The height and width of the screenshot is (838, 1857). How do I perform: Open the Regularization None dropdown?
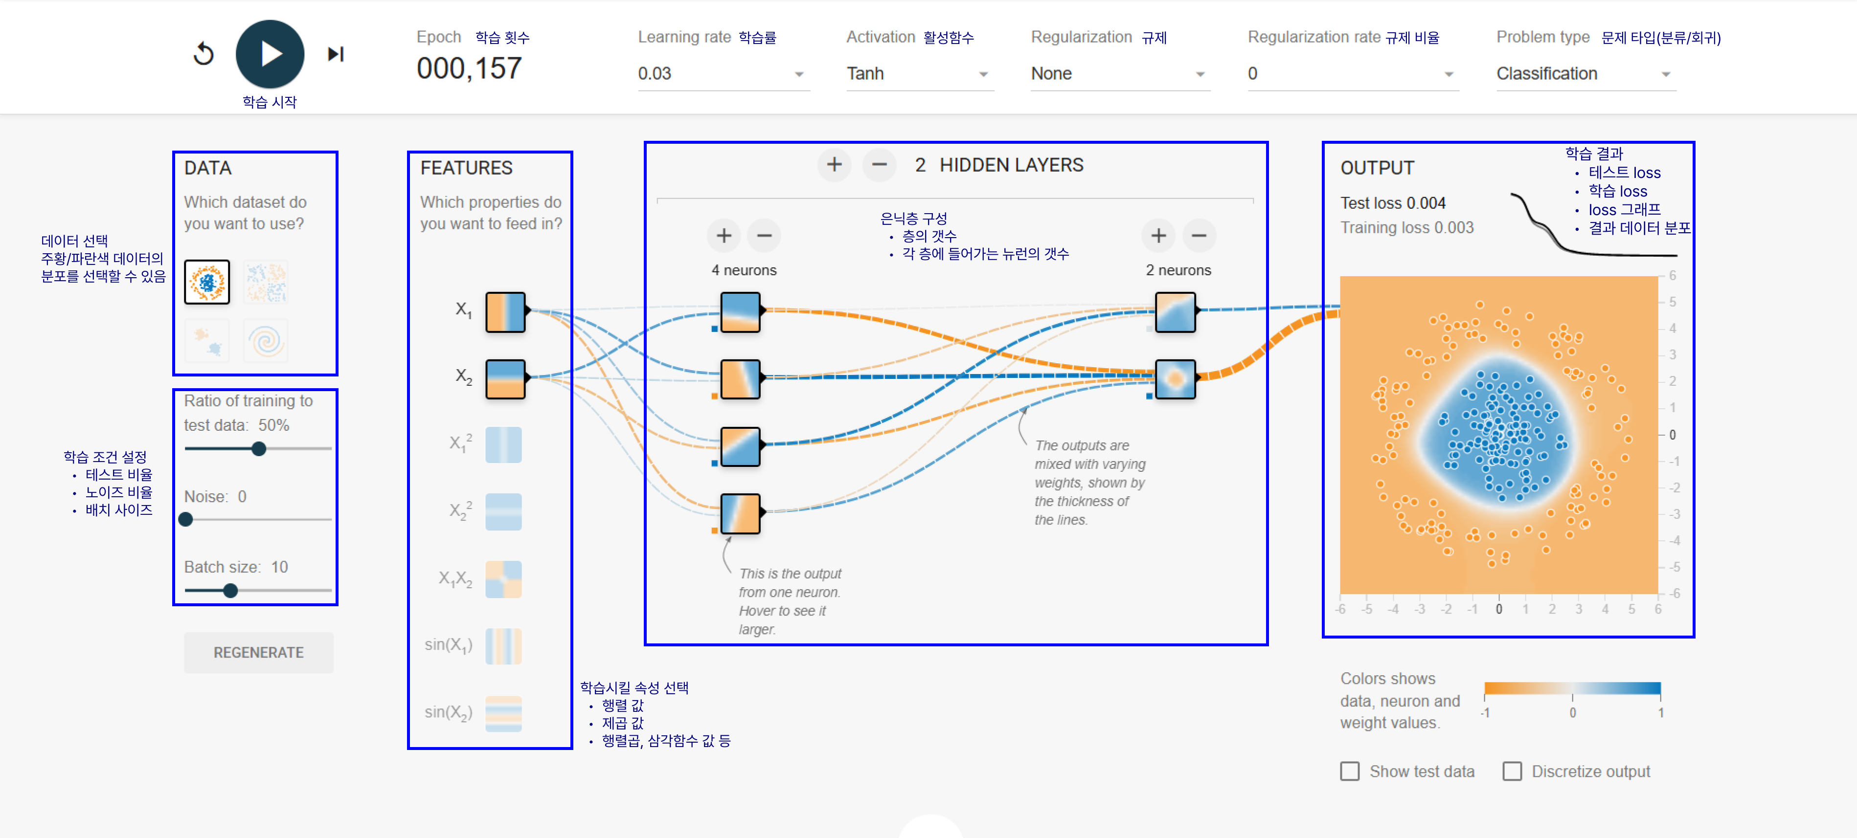pos(1120,74)
